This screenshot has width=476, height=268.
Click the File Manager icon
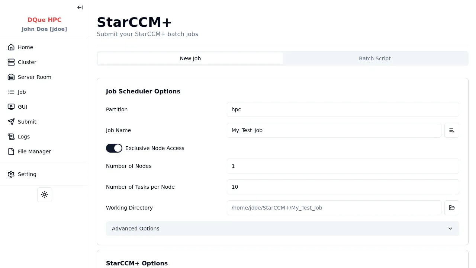(11, 151)
